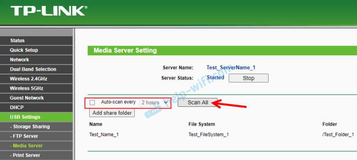The width and height of the screenshot is (357, 160).
Task: Click the Auto-scan every label
Action: point(119,102)
